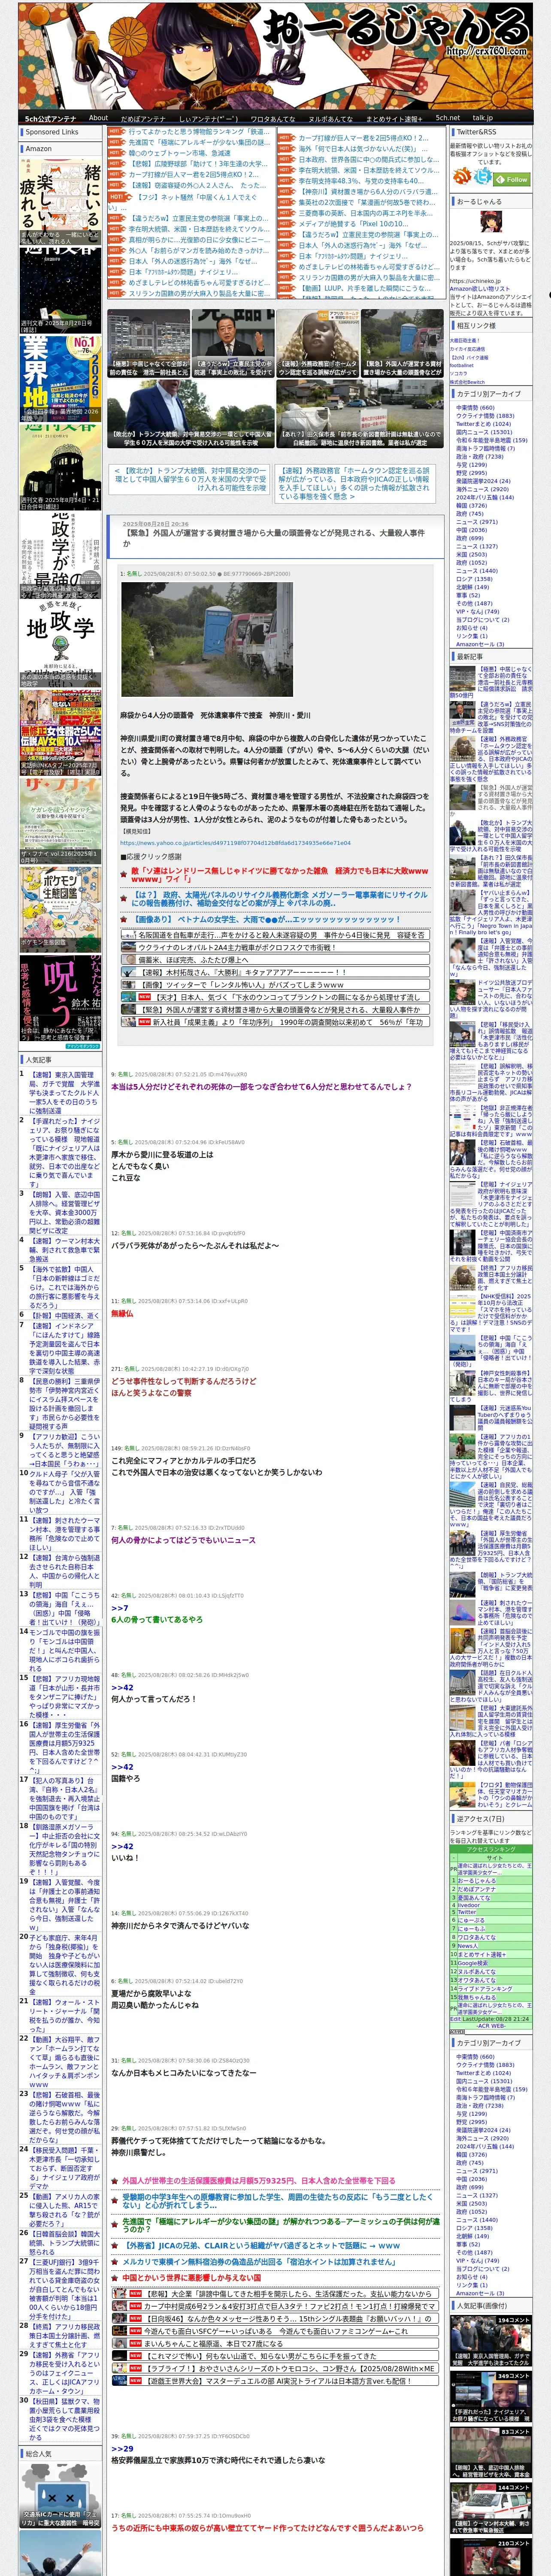Open the だめぽアンテナ nav item
This screenshot has height=2576, width=551.
(x=143, y=118)
